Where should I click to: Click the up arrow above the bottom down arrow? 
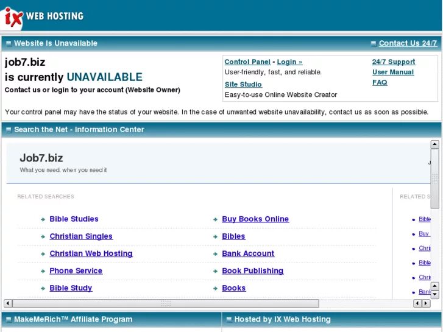coord(434,286)
